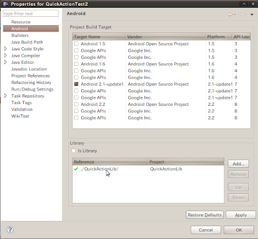Select the Android 2.1-update1 target name

point(102,84)
